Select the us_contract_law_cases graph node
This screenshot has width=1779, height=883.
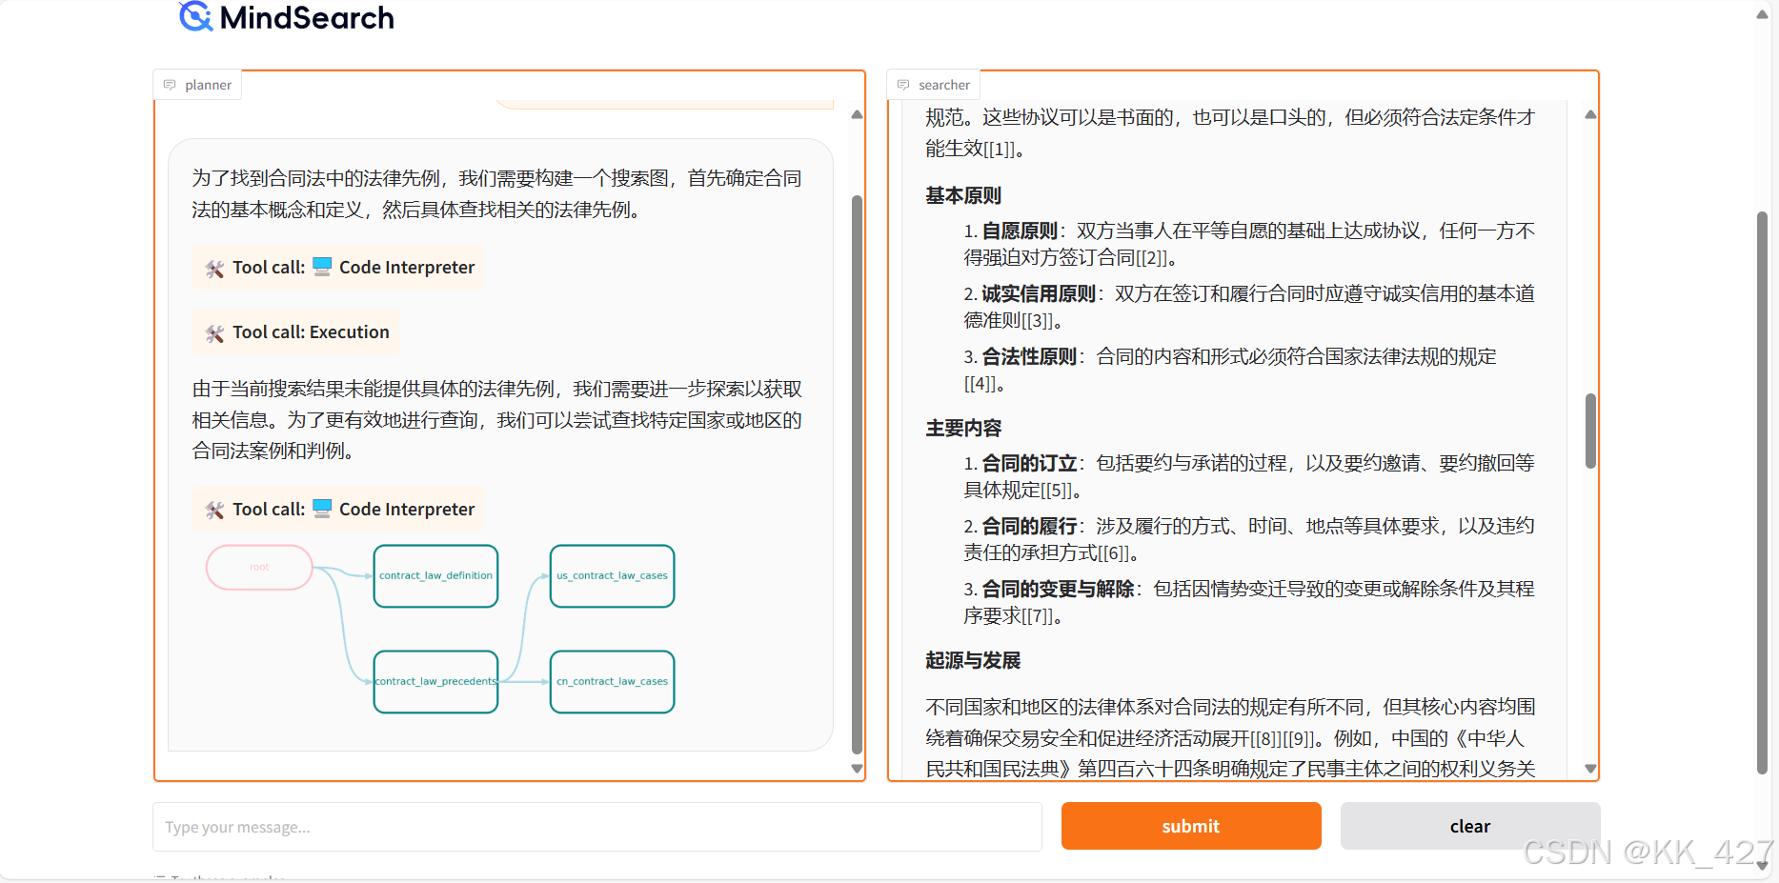(x=612, y=575)
